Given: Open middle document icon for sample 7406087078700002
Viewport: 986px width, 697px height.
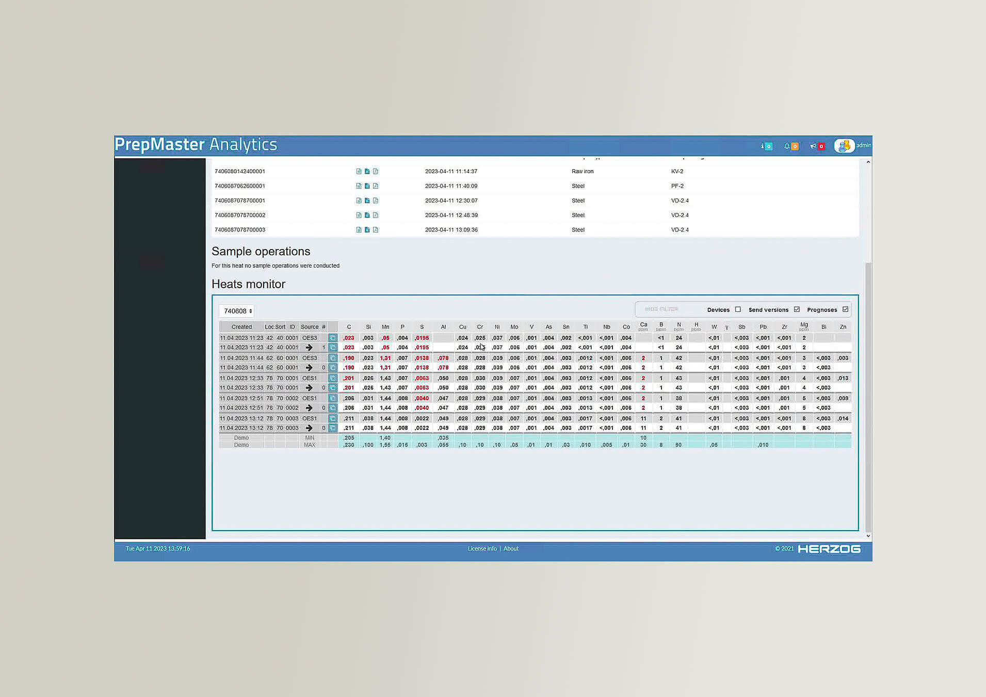Looking at the screenshot, I should point(367,215).
